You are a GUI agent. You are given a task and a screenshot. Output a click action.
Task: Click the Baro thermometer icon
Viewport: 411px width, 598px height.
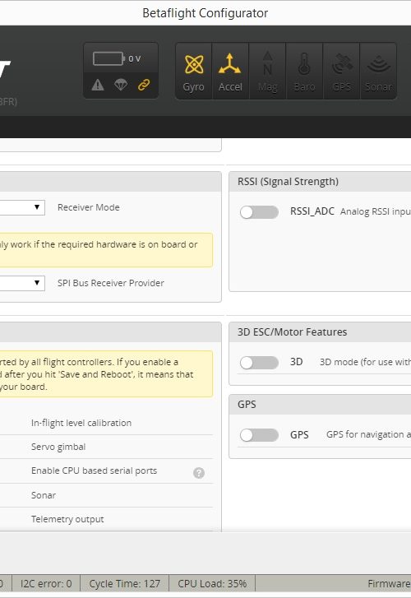[x=304, y=63]
